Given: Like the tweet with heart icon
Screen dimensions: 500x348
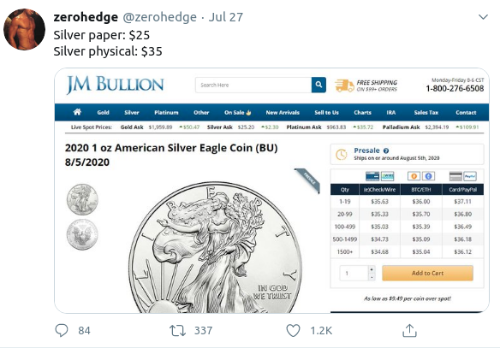Looking at the screenshot, I should 293,331.
